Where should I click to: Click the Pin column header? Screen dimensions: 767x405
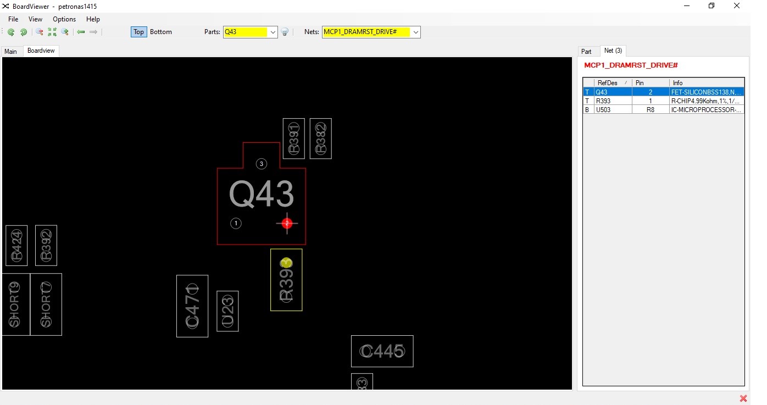(x=651, y=82)
